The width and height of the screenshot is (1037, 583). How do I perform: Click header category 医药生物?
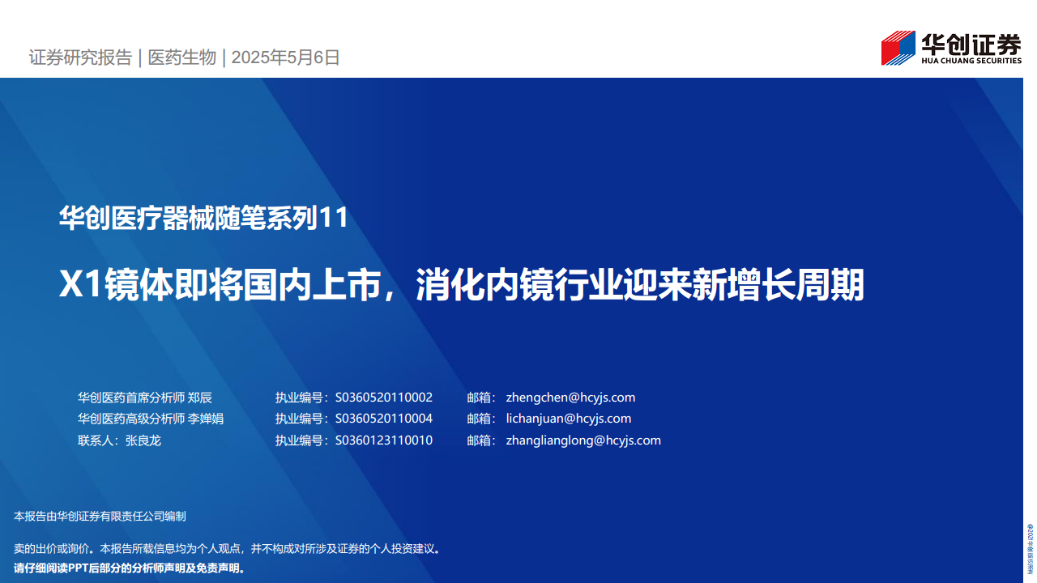[x=182, y=57]
